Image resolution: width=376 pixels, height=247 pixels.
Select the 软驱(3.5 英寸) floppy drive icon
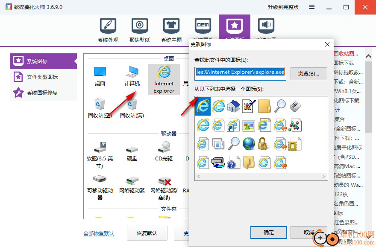tap(100, 154)
